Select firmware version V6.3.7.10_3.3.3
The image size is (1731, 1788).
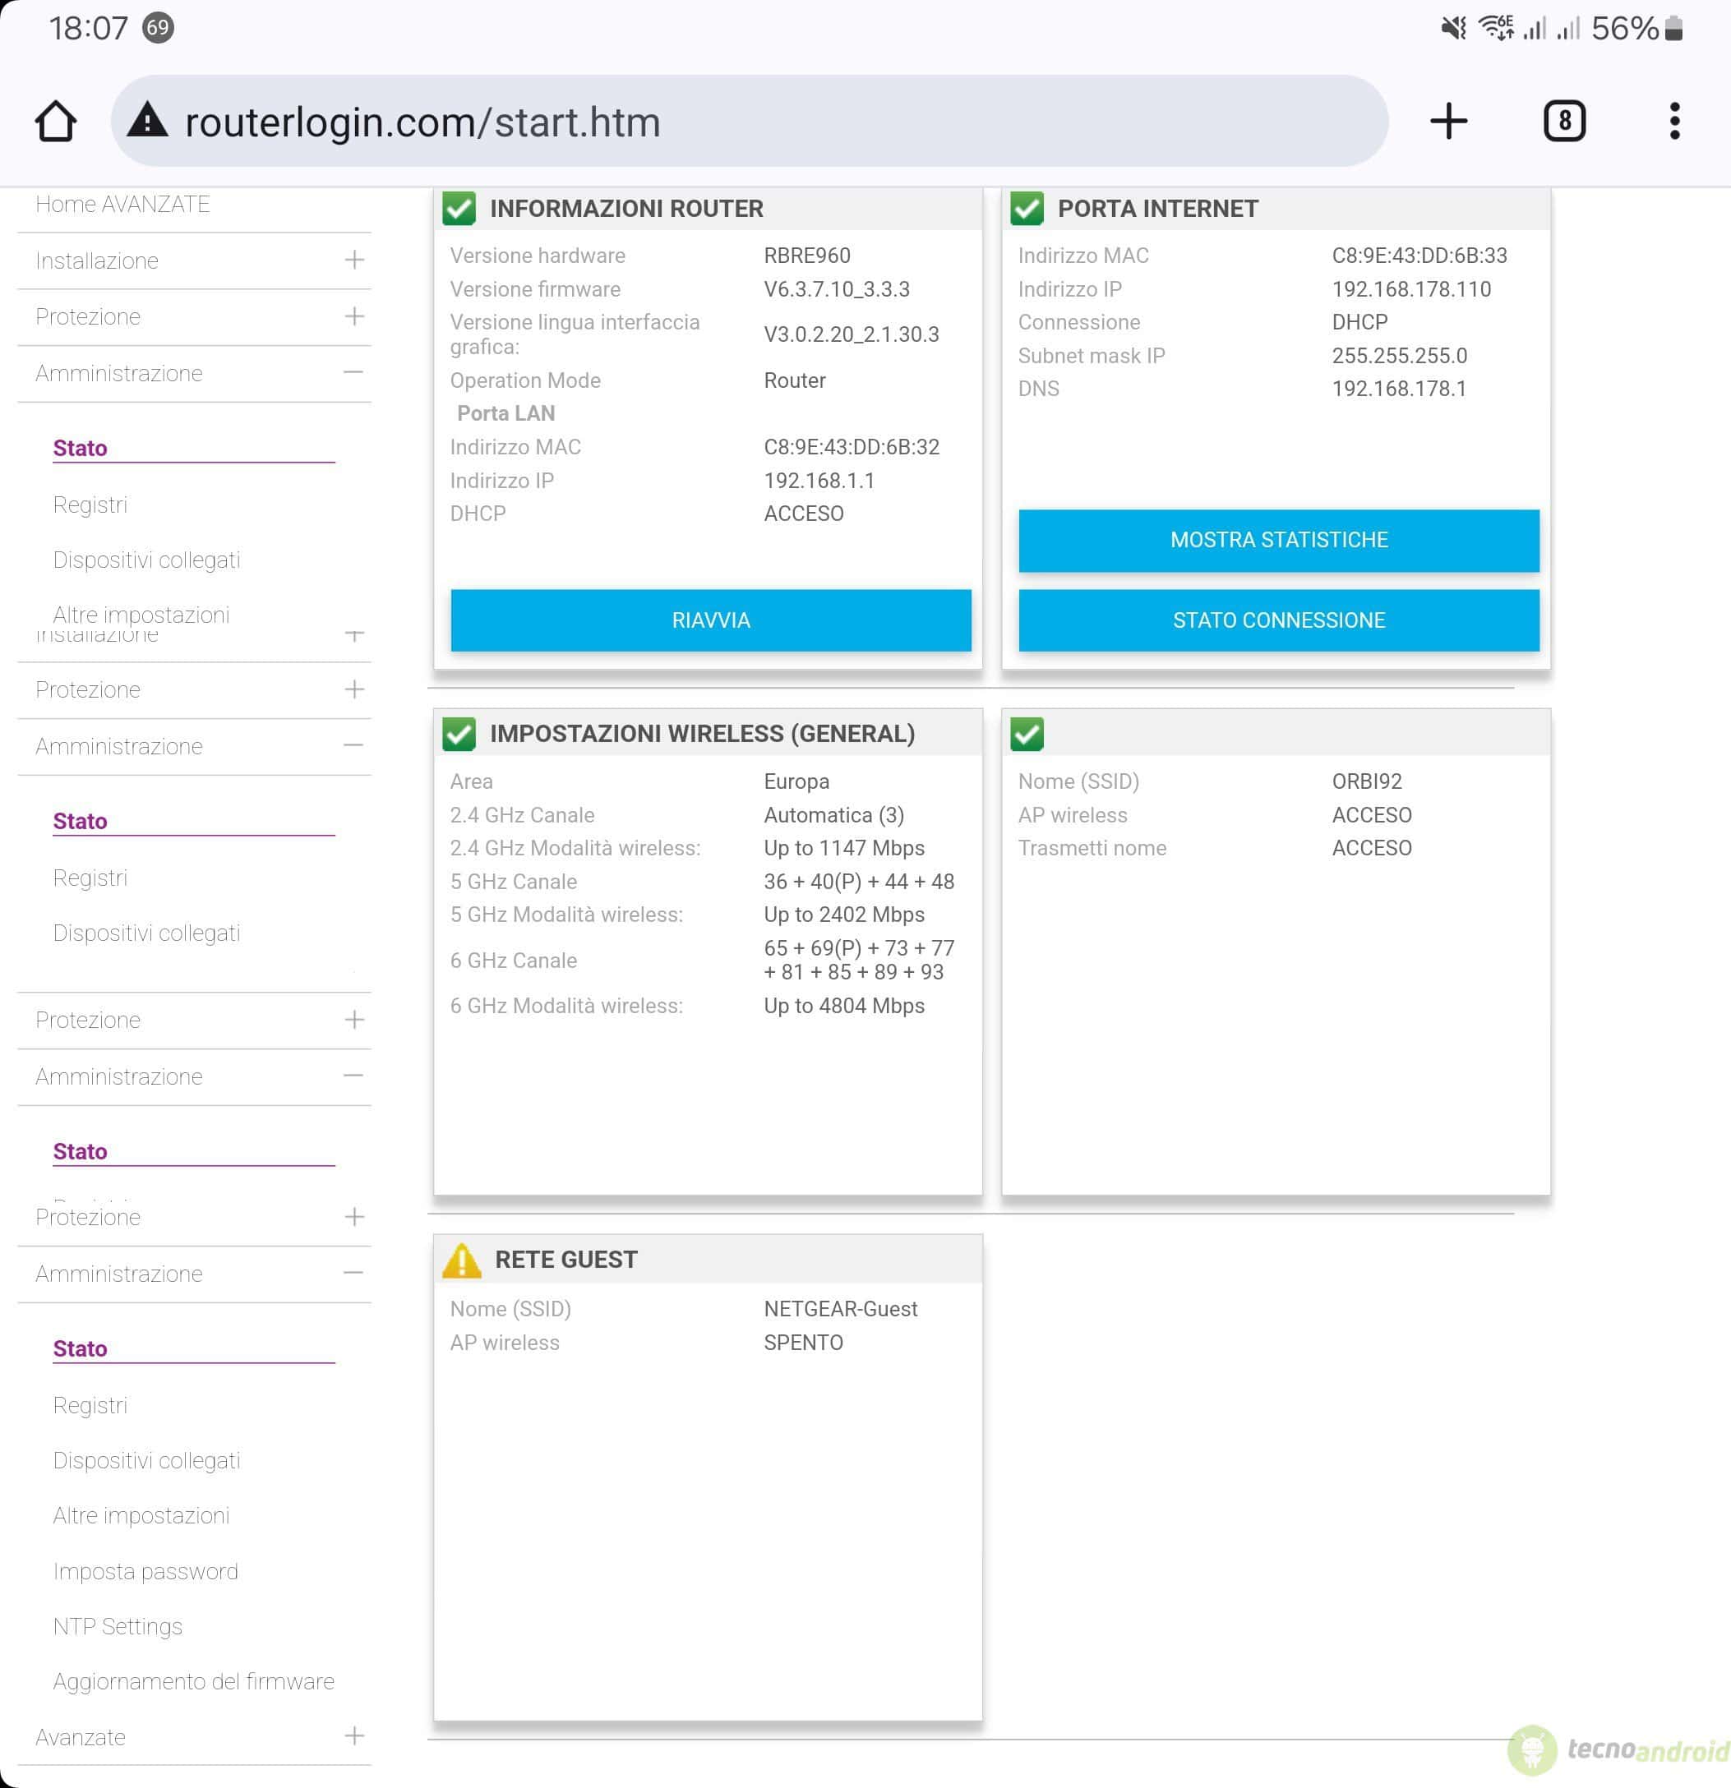click(837, 290)
